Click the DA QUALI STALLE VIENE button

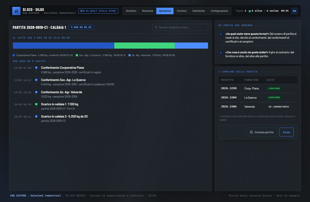click(98, 11)
